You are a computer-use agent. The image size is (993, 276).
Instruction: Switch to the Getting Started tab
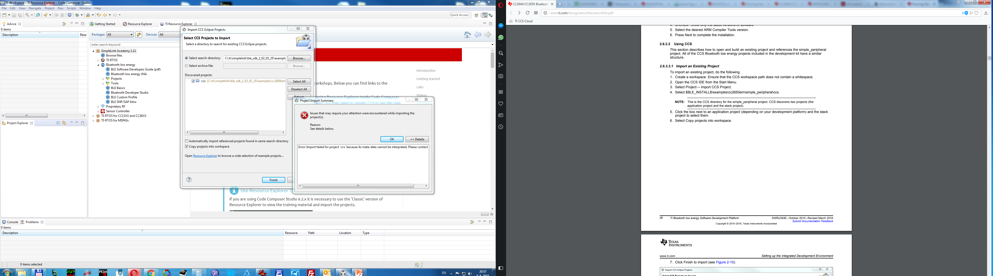tap(103, 24)
